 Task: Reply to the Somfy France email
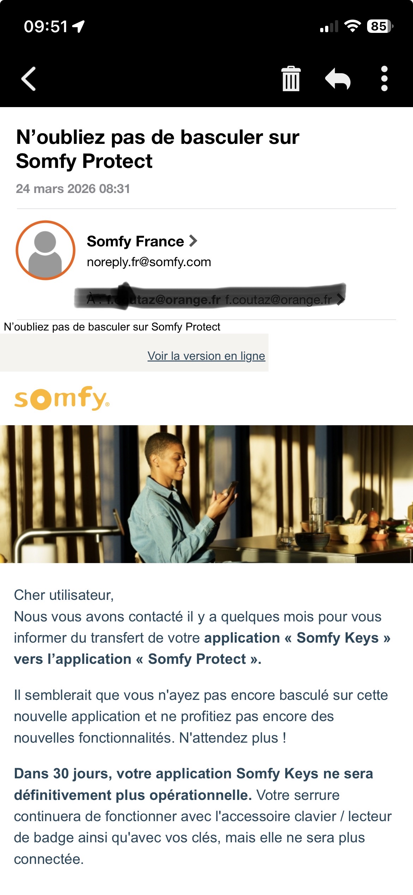pos(337,78)
